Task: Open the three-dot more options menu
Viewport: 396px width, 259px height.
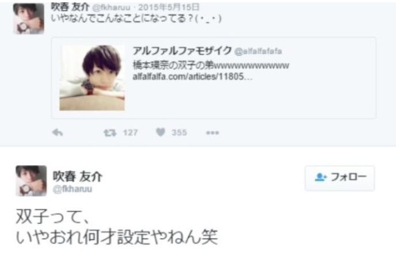Action: click(212, 133)
